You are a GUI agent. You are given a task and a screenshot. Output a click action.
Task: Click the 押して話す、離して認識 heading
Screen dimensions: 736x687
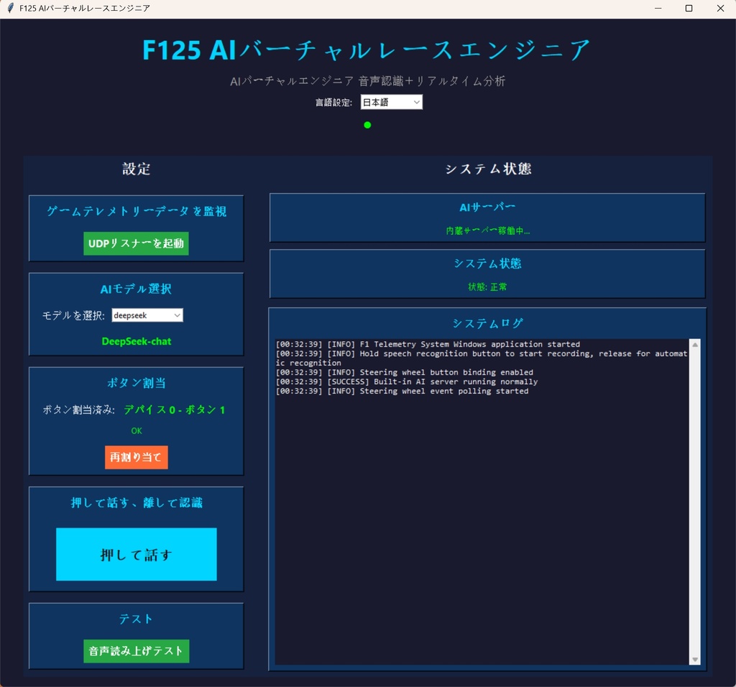coord(136,503)
